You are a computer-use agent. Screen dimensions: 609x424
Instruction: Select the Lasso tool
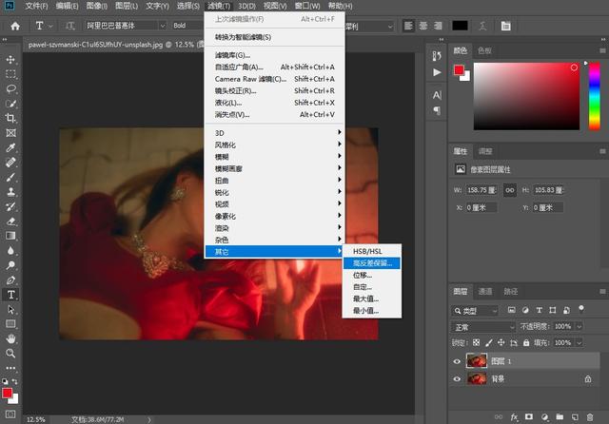10,88
